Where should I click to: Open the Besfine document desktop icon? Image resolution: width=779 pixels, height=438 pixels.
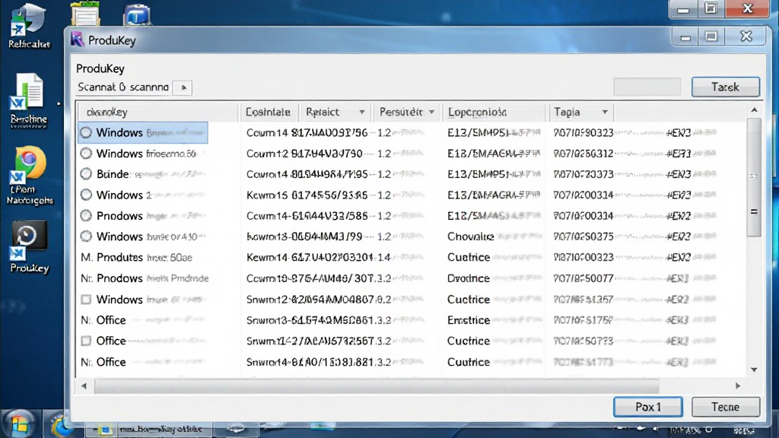coord(29,101)
